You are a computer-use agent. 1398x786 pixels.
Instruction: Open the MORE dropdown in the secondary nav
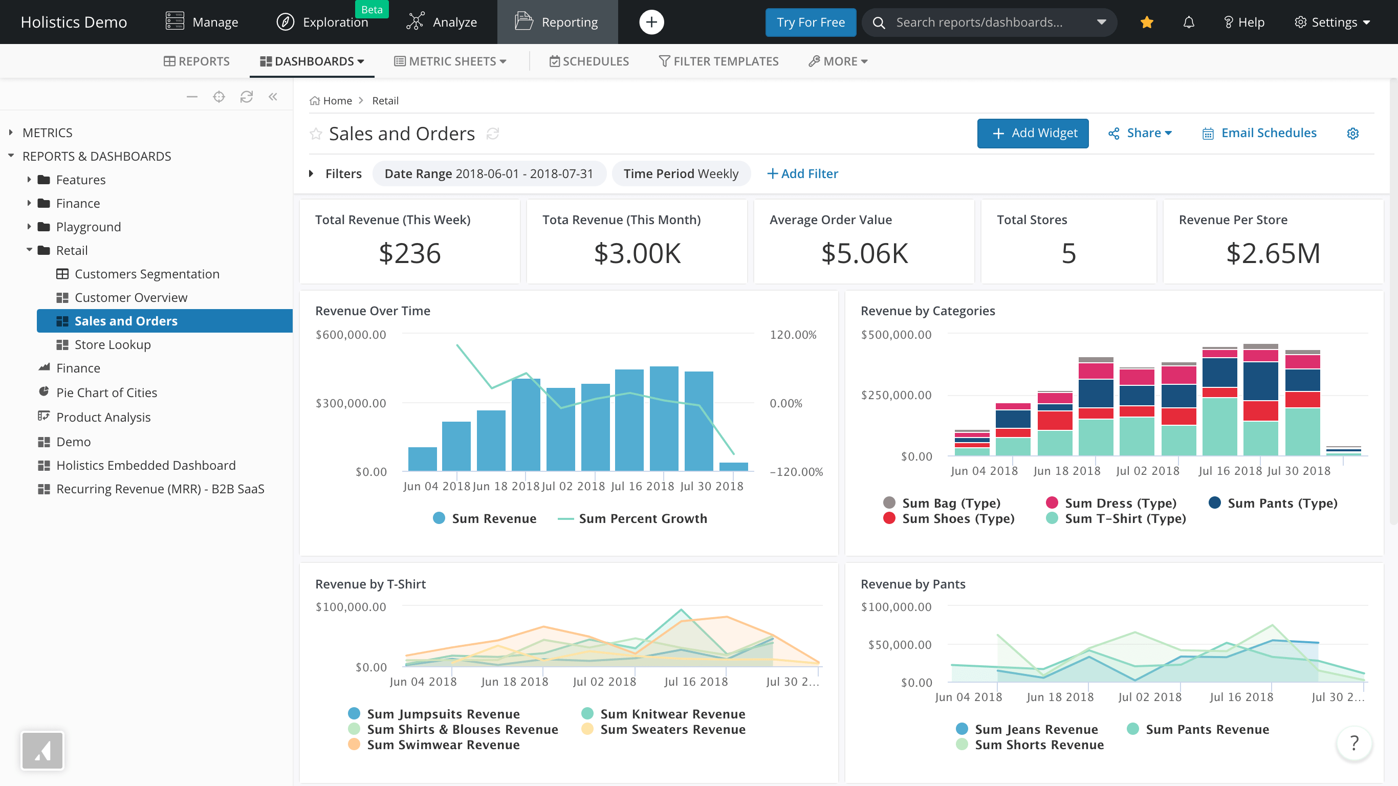[x=837, y=61]
